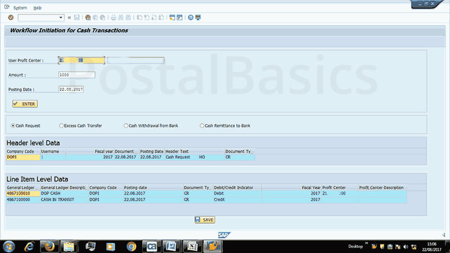Click the green checkmark Enter icon in toolbar

11,17
